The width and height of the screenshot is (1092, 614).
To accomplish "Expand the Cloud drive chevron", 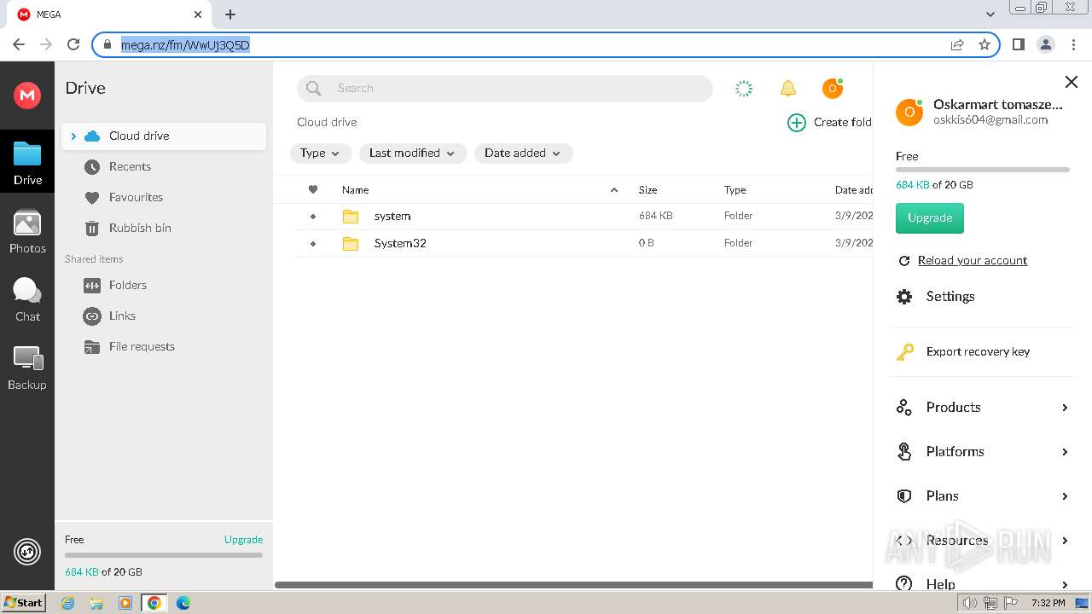I will click(73, 136).
